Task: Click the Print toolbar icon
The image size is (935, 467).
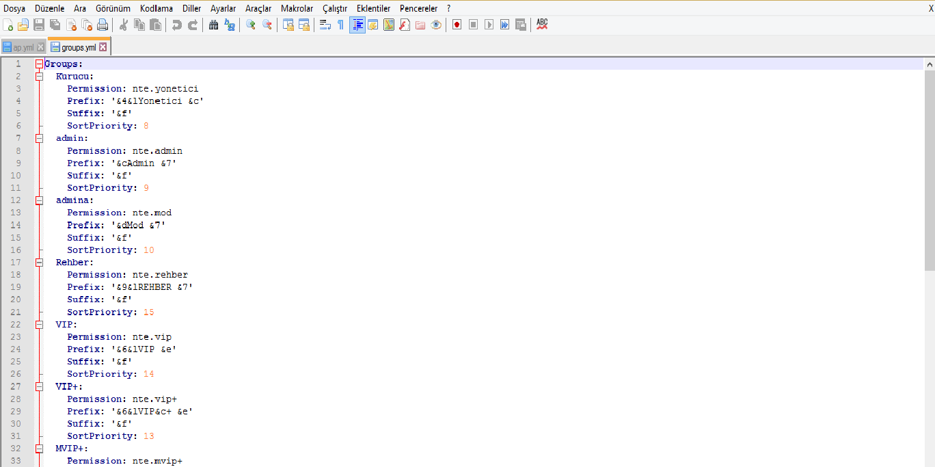Action: [x=103, y=25]
